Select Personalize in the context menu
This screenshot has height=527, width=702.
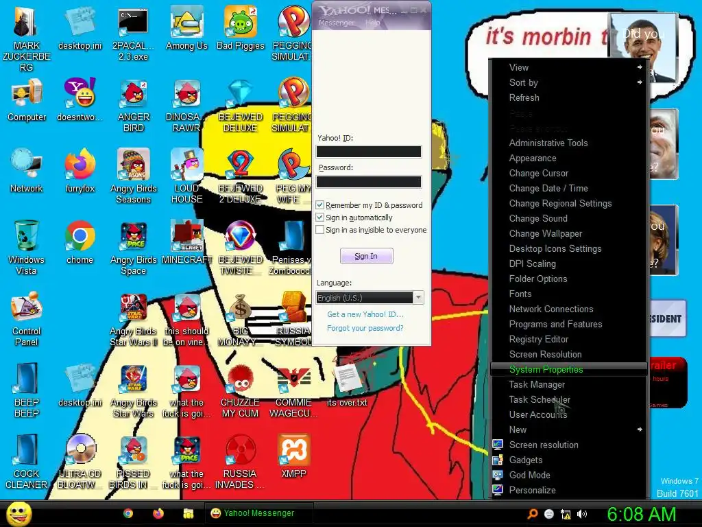point(569,490)
